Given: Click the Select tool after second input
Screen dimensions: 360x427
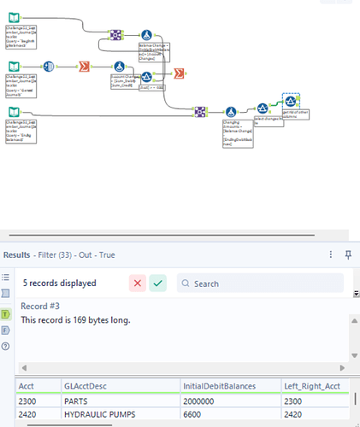Looking at the screenshot, I should click(49, 67).
